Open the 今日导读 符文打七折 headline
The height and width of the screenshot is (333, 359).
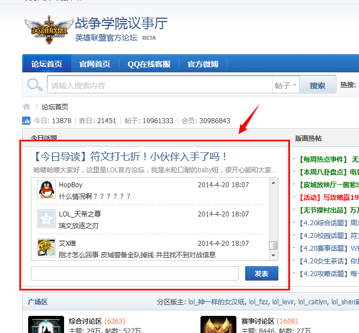pyautogui.click(x=130, y=156)
